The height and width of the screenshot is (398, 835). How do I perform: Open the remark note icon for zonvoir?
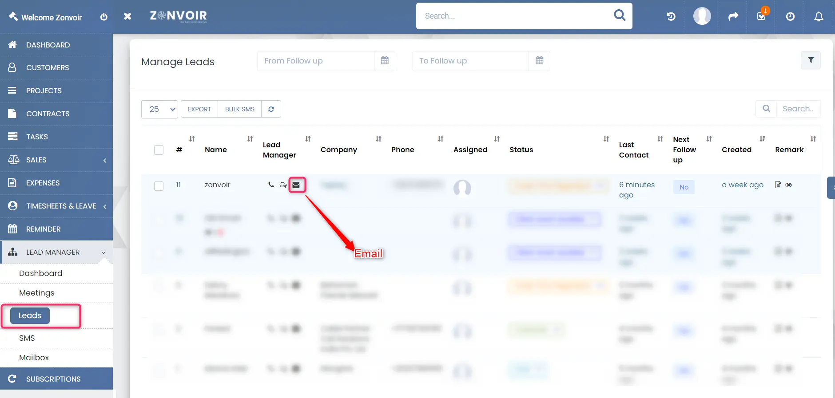click(x=778, y=185)
